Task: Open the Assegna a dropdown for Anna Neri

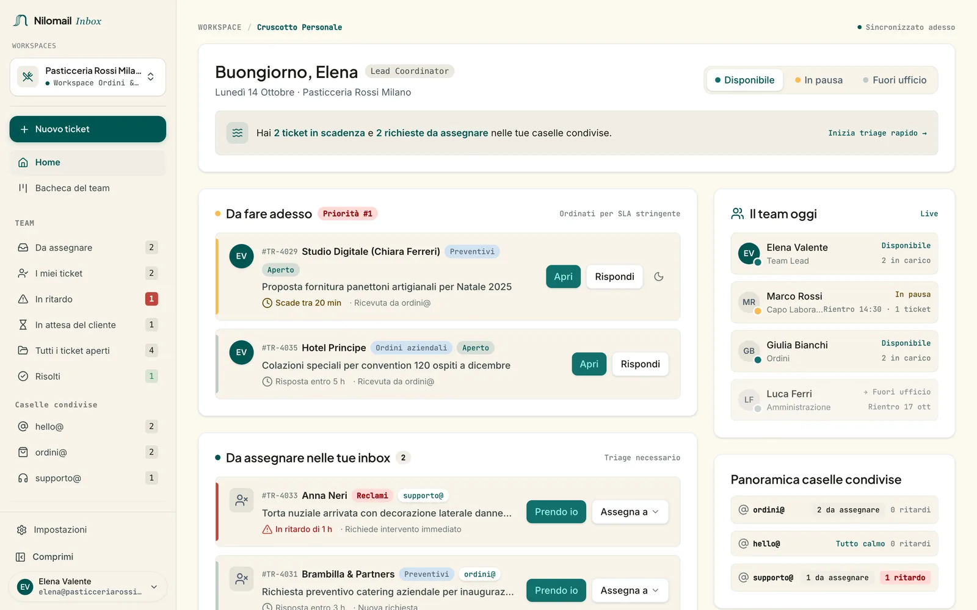Action: 630,512
